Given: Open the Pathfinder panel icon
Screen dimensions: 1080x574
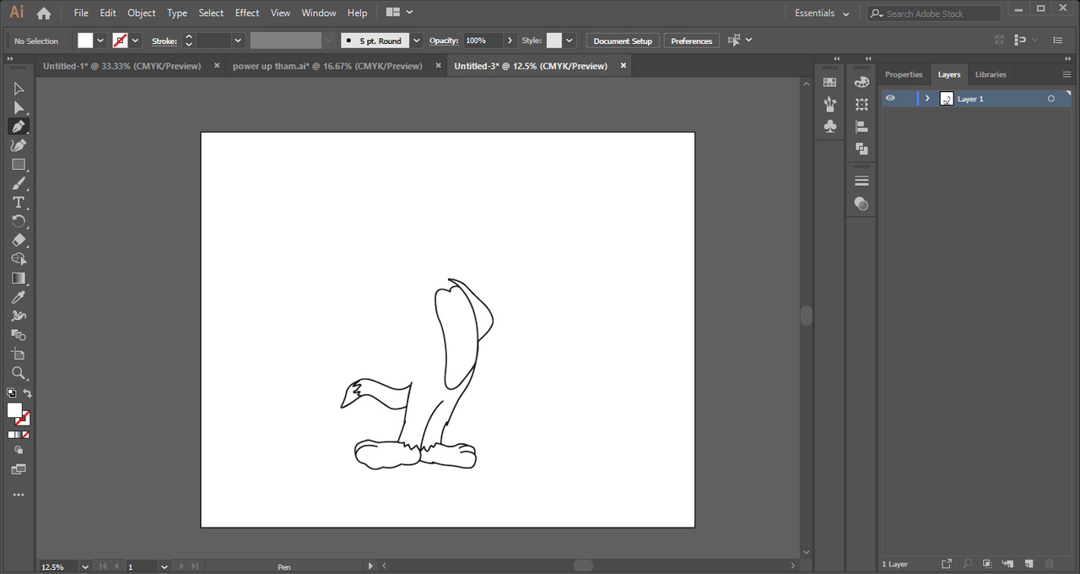Looking at the screenshot, I should tap(861, 149).
